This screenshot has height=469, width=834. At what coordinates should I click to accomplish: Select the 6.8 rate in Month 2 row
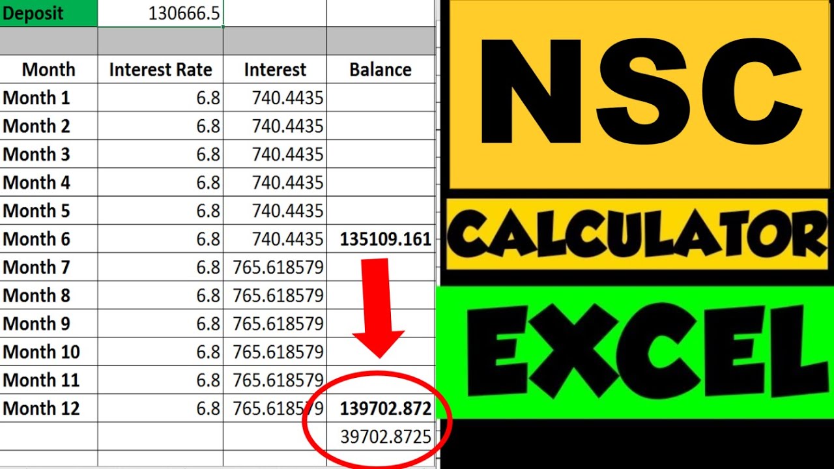(x=160, y=126)
